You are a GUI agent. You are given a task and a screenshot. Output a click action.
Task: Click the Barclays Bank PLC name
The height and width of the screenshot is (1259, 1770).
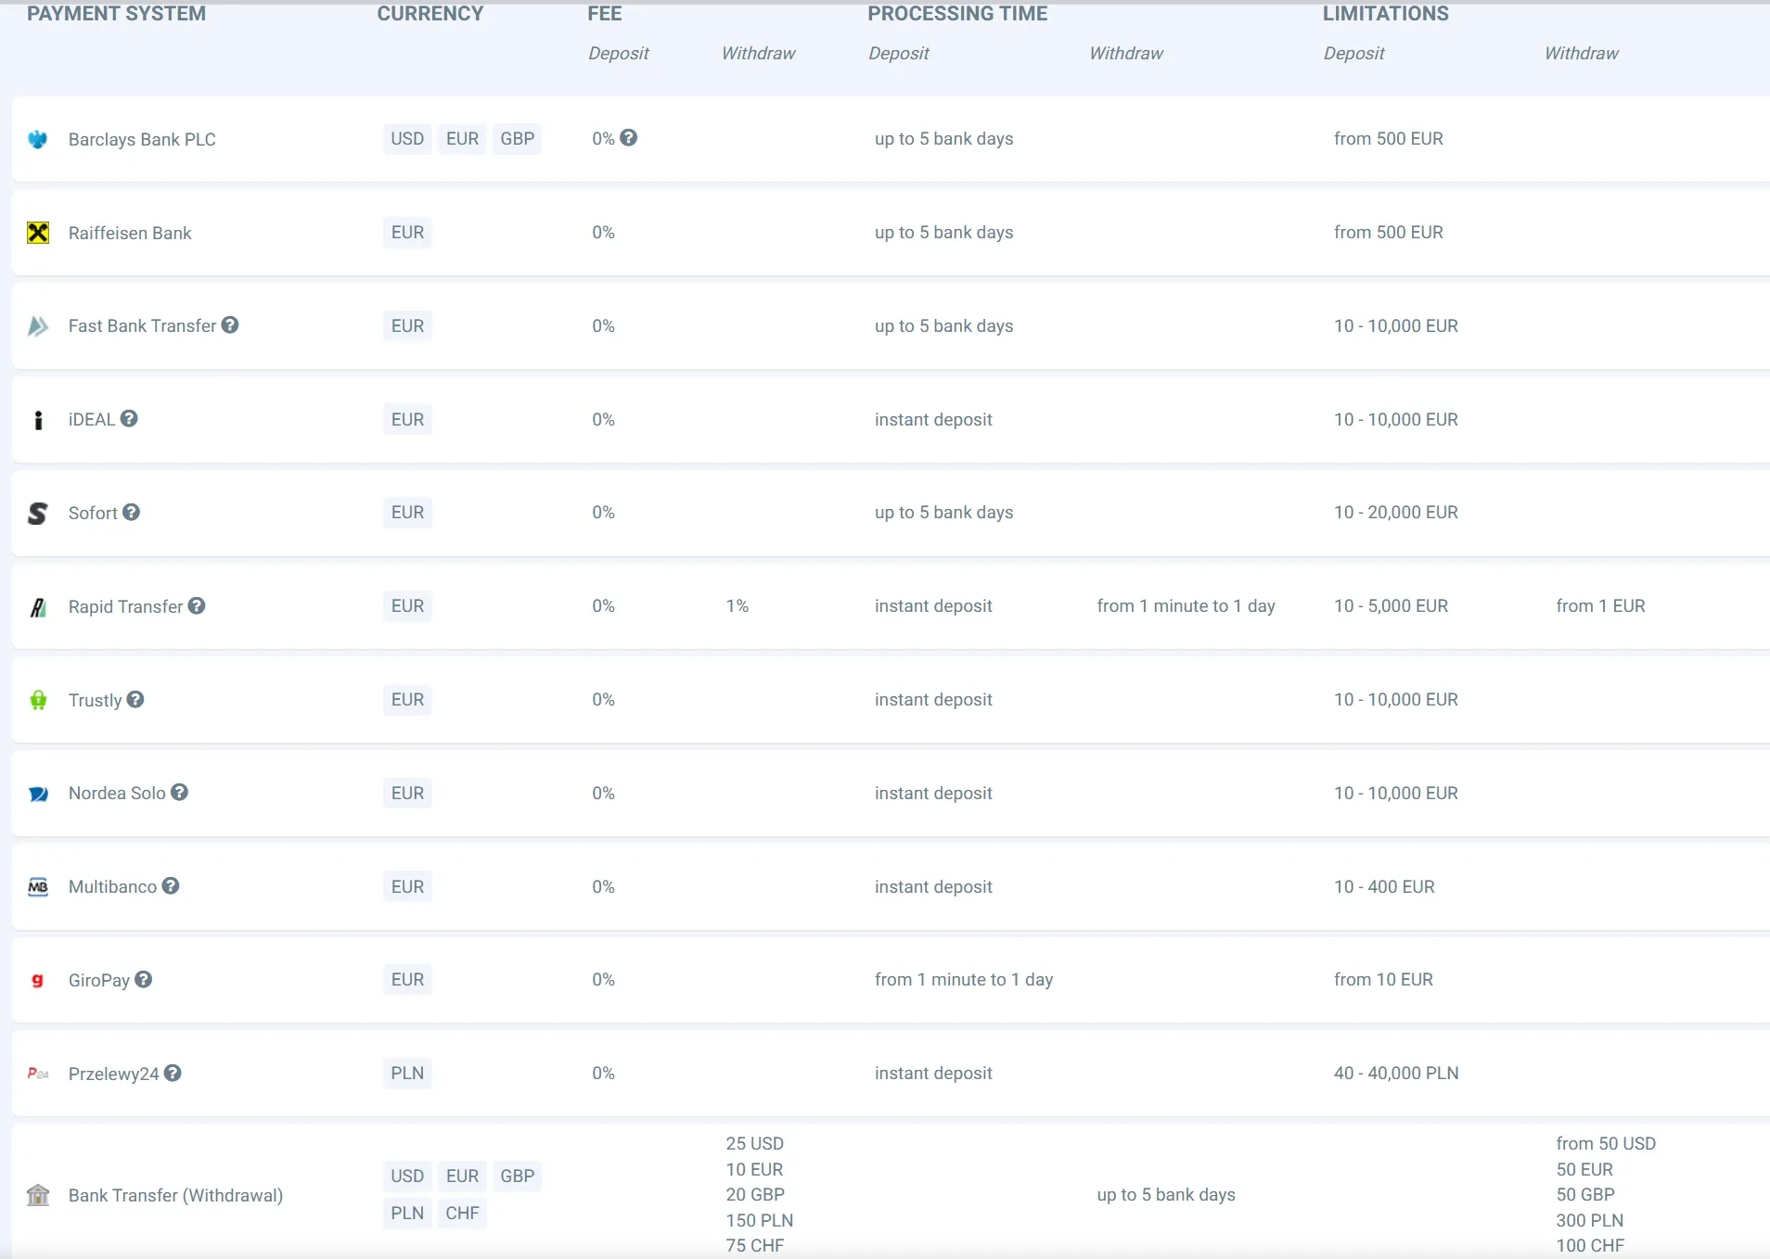tap(142, 140)
